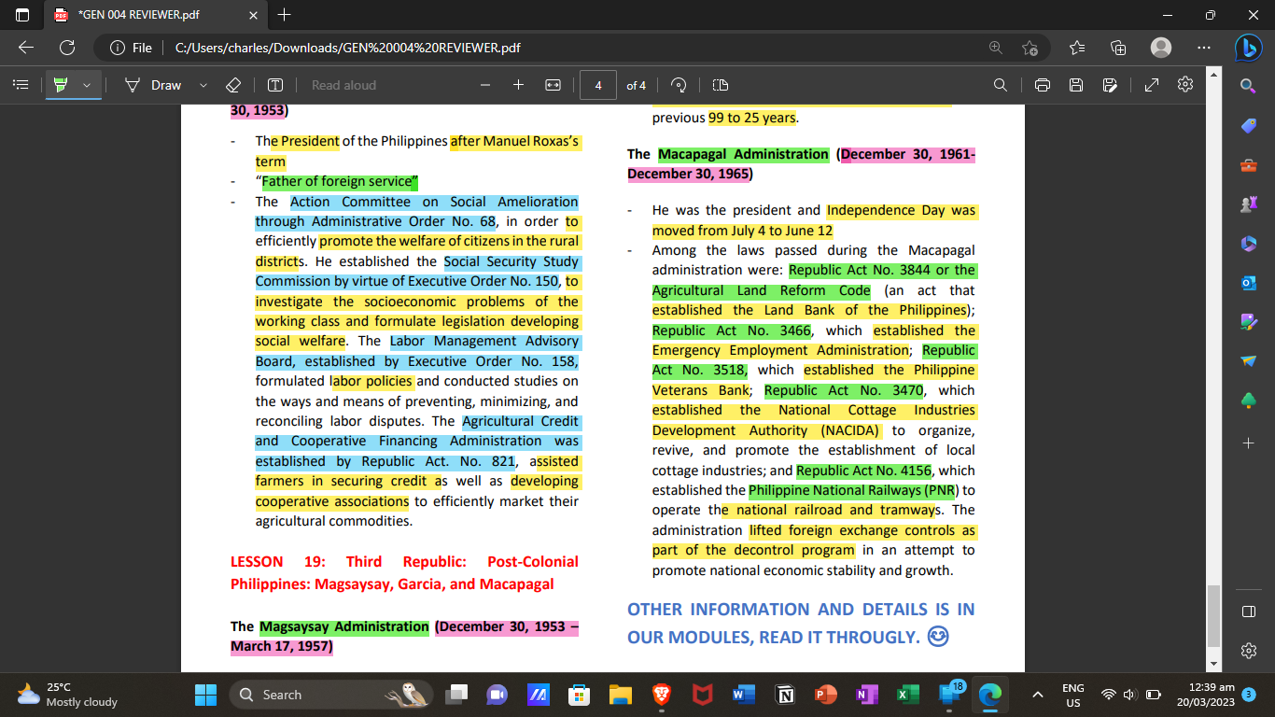Open PDF toolbar settings gear

pos(1185,85)
